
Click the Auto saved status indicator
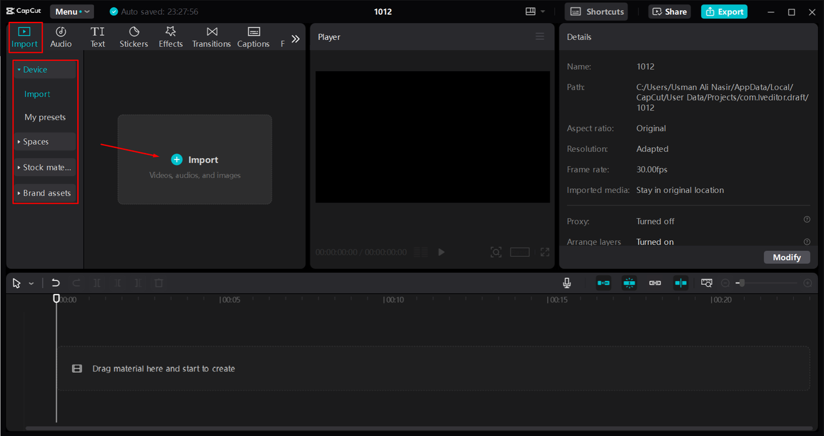click(154, 12)
